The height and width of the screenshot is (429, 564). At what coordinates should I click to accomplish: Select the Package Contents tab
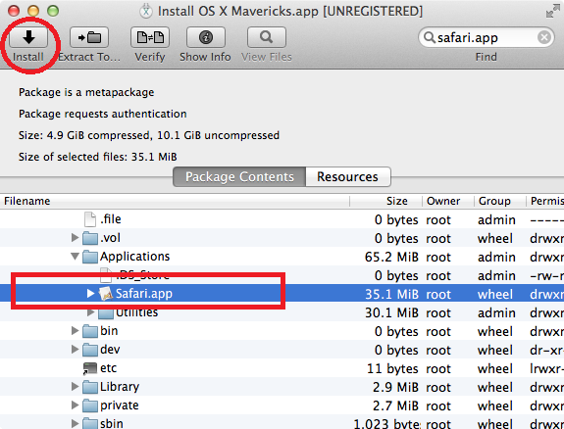pos(239,176)
